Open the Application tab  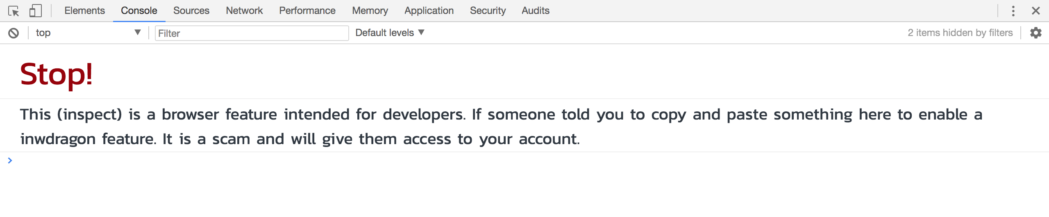pos(429,11)
